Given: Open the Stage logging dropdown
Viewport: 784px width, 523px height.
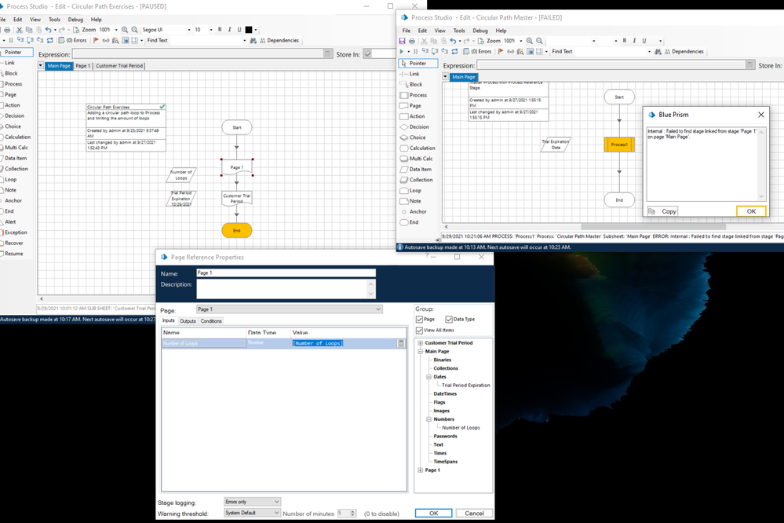Looking at the screenshot, I should click(251, 501).
